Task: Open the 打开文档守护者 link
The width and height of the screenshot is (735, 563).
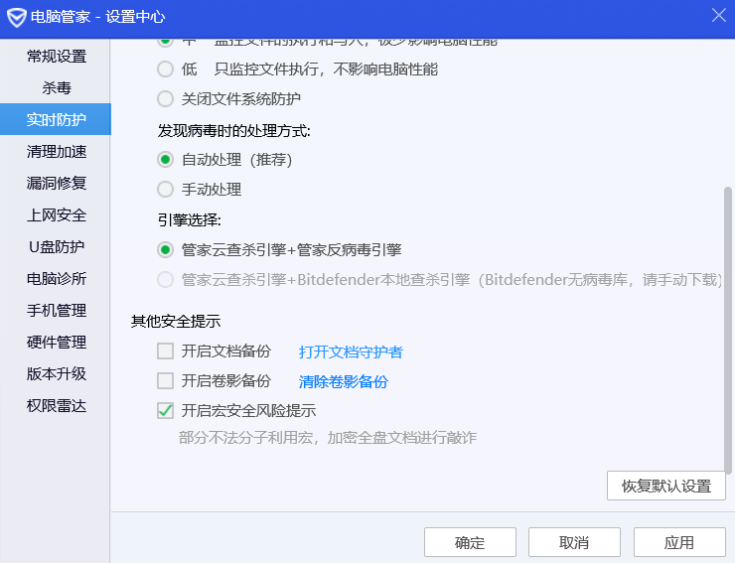Action: tap(351, 352)
